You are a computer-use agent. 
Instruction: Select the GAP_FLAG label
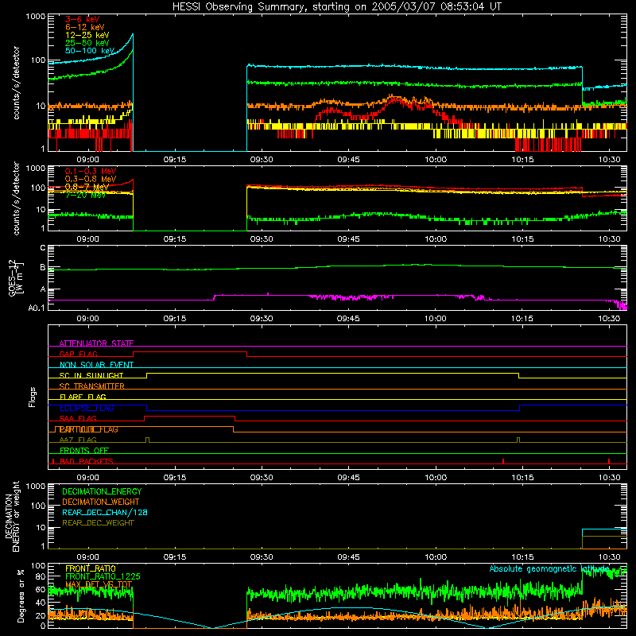click(x=78, y=354)
